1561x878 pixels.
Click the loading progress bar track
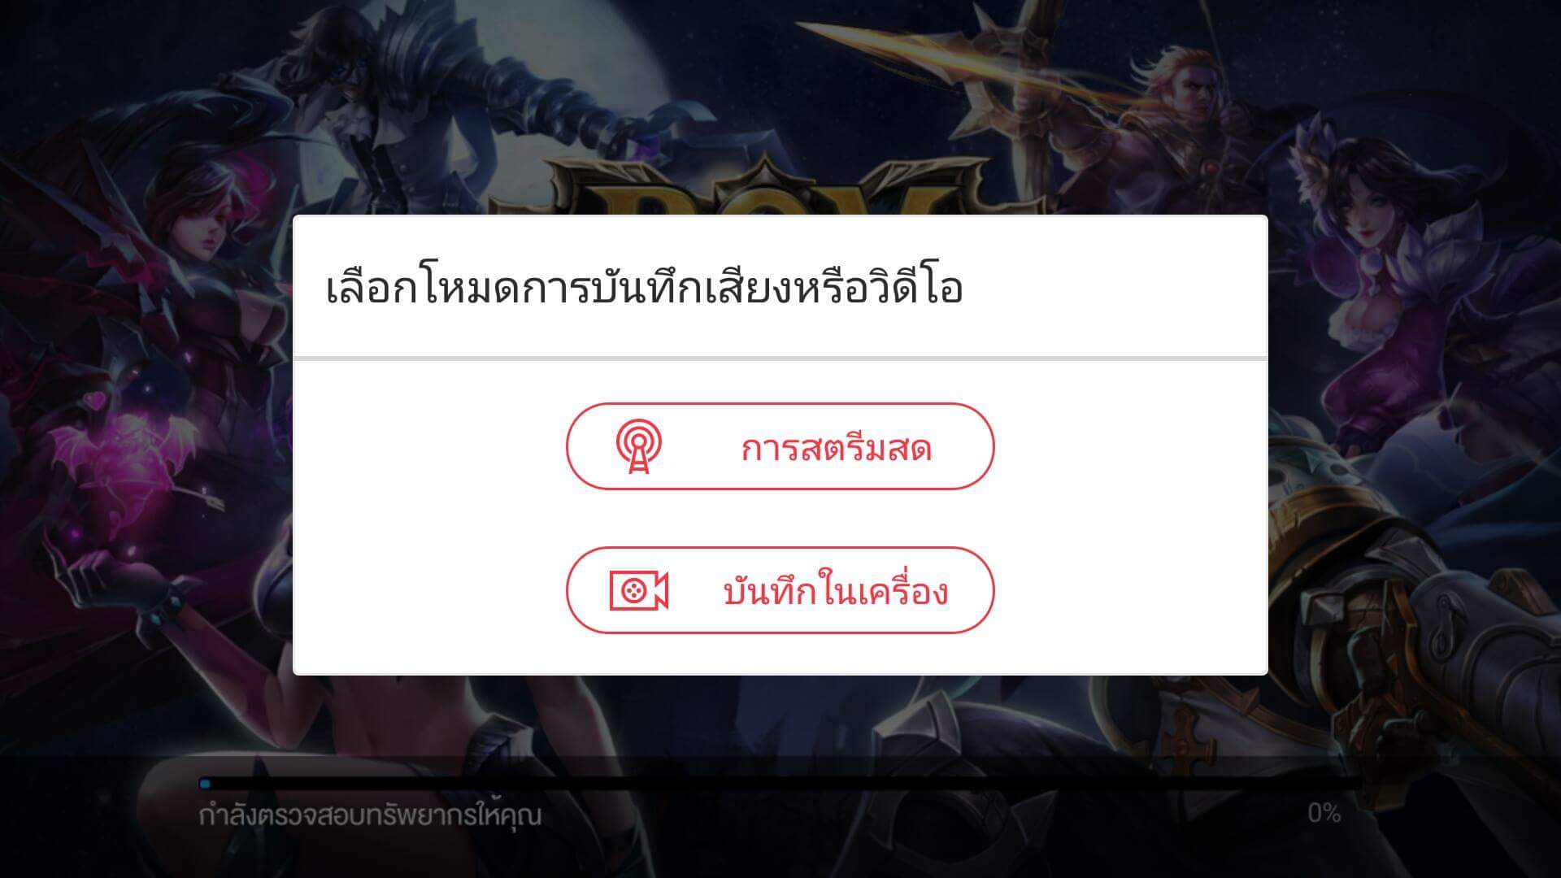[780, 784]
